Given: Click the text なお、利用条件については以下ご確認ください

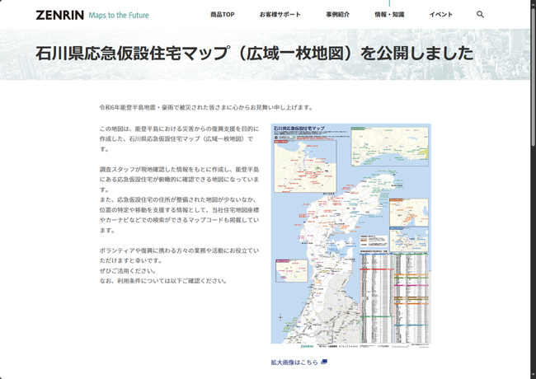Looking at the screenshot, I should pyautogui.click(x=163, y=281).
